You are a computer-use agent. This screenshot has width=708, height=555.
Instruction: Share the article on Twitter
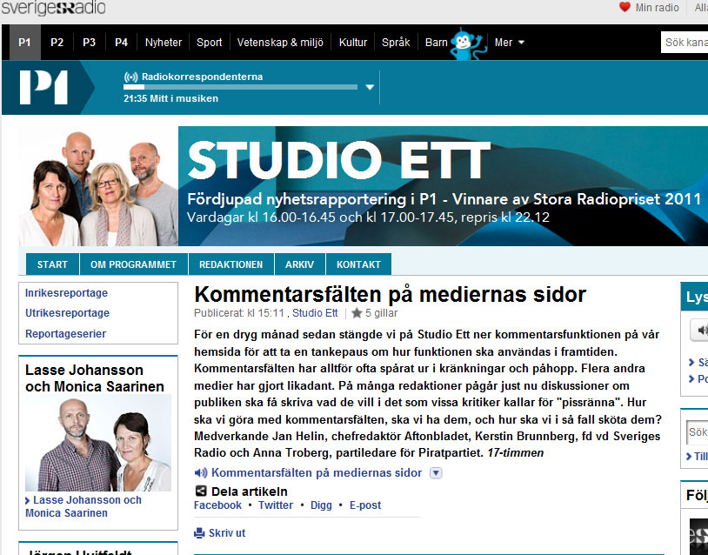pos(276,505)
